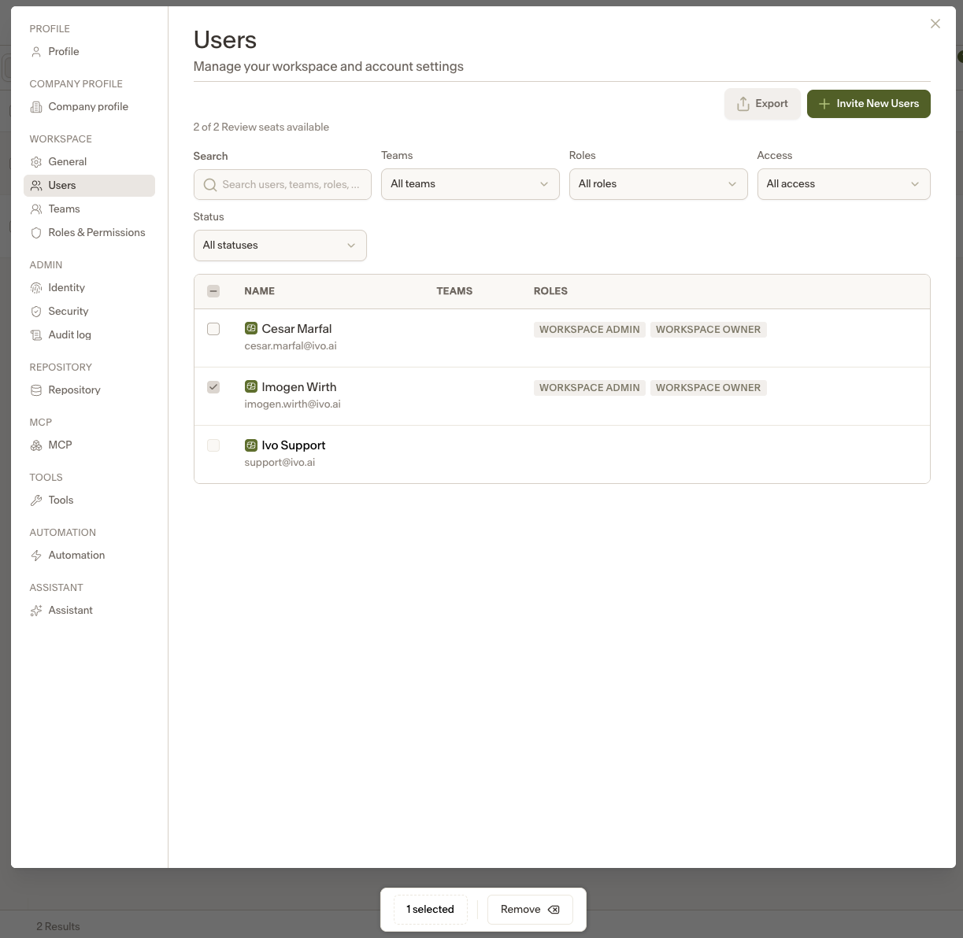Image resolution: width=963 pixels, height=938 pixels.
Task: Click the 1 selected indicator
Action: coord(430,910)
